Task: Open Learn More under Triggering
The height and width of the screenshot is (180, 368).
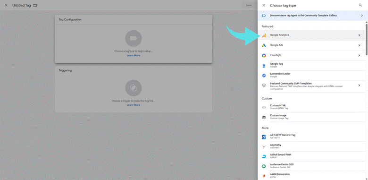Action: [134, 105]
